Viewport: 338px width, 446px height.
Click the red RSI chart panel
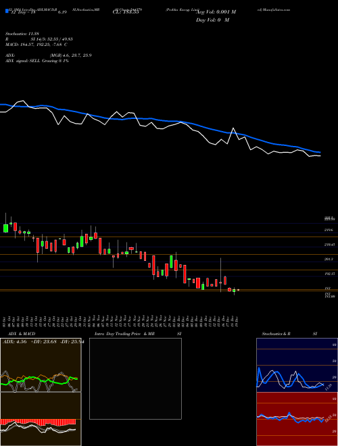tap(297, 419)
